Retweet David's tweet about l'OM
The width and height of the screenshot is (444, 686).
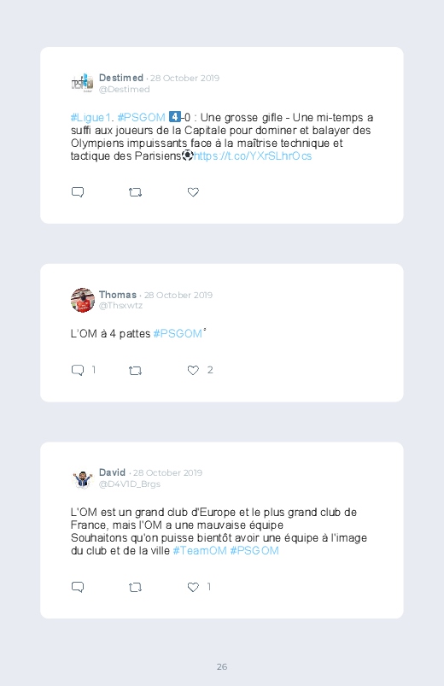point(135,587)
